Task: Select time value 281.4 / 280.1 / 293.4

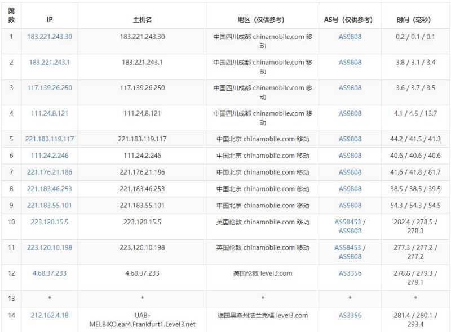Action: tap(415, 320)
